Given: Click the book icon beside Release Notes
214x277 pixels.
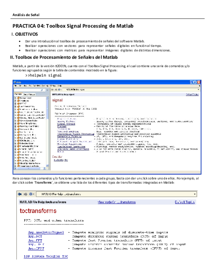Looking at the screenshot, I should [18, 98].
